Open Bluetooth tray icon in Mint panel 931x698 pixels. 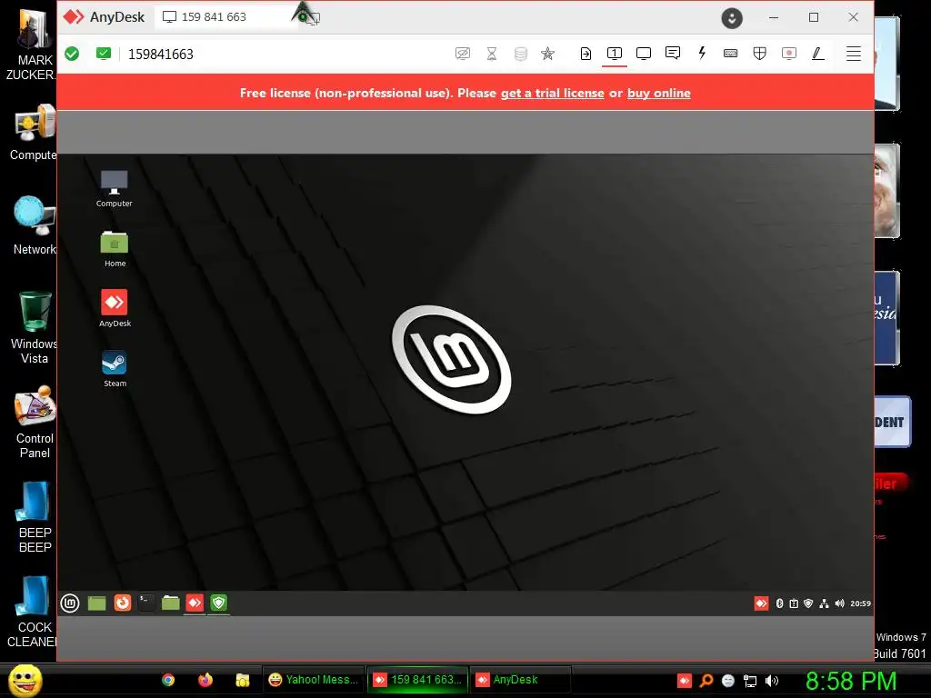point(779,603)
